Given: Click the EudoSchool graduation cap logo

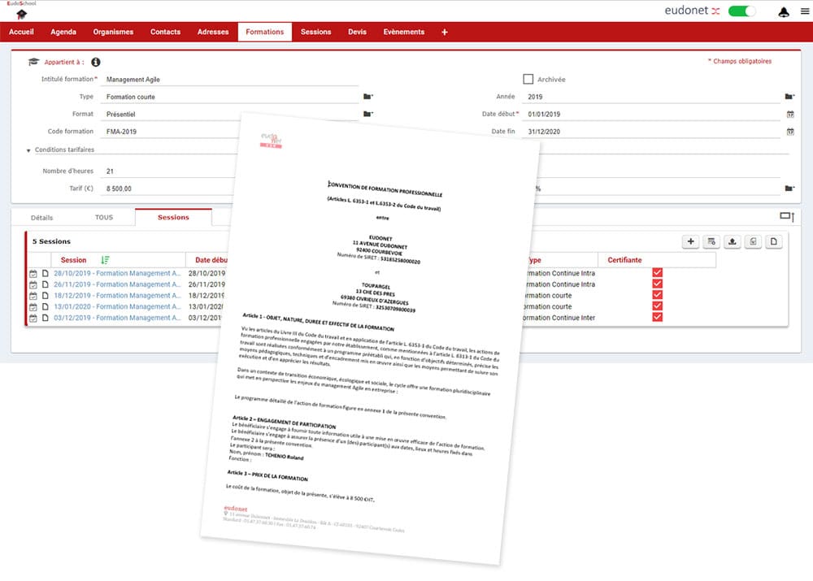Looking at the screenshot, I should coord(21,14).
